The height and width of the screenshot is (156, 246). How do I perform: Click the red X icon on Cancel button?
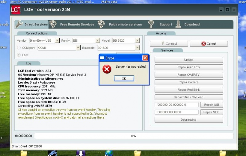(x=204, y=44)
